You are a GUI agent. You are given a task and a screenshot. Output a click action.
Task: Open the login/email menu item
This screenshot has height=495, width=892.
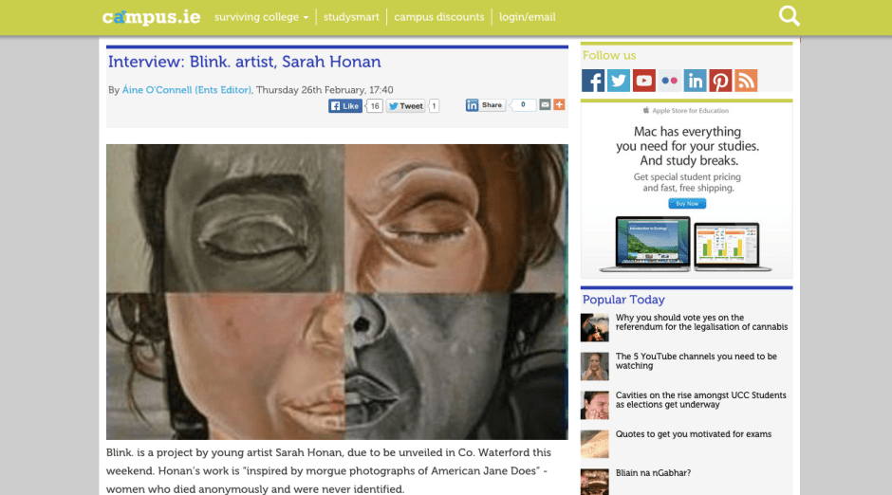pos(528,17)
